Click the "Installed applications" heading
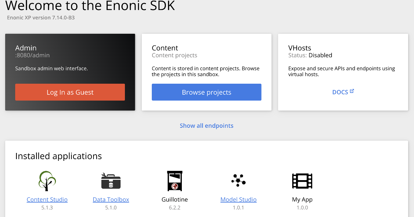The width and height of the screenshot is (414, 217). (x=59, y=156)
